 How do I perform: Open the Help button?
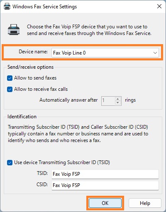pos(145,203)
